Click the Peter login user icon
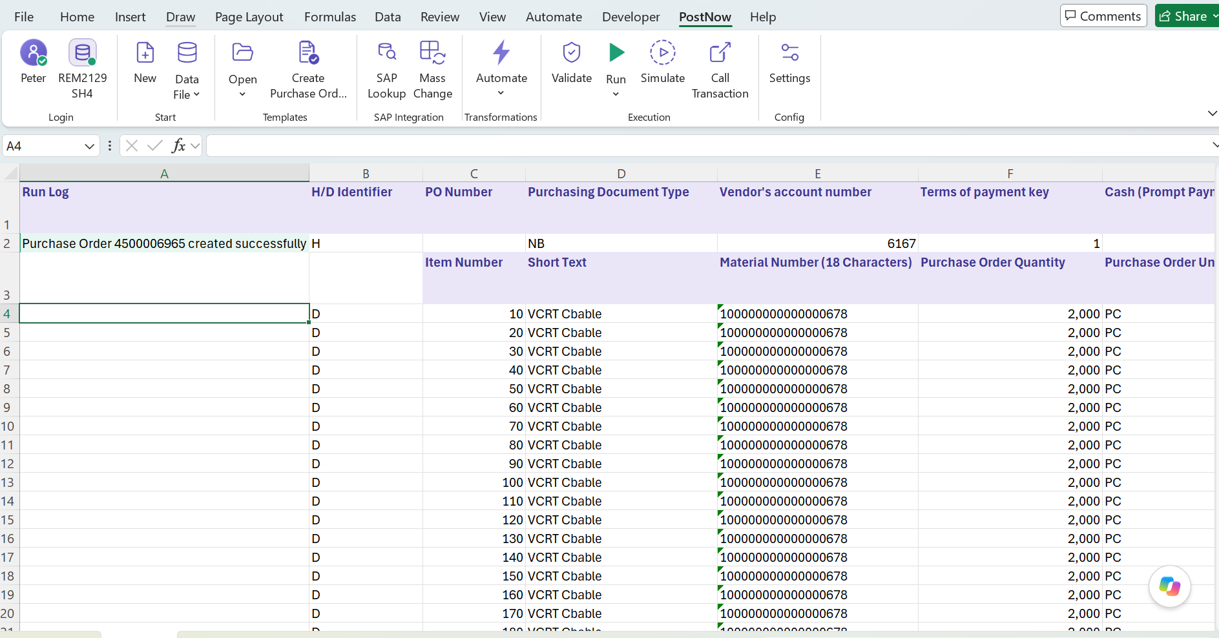This screenshot has width=1219, height=638. [x=34, y=53]
